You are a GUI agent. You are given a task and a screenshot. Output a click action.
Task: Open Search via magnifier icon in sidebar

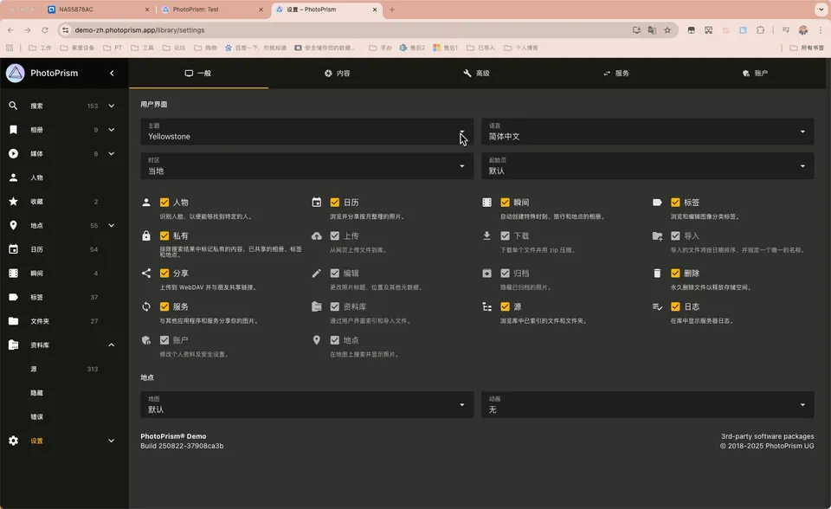tap(13, 106)
